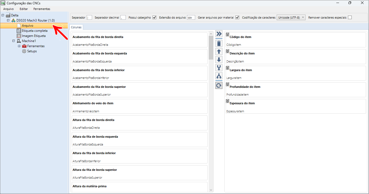Click the trash delete column icon

pos(219,43)
